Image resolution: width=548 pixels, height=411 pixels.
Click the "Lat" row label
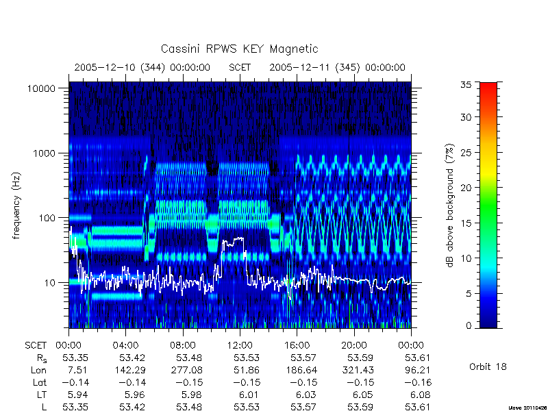point(40,383)
